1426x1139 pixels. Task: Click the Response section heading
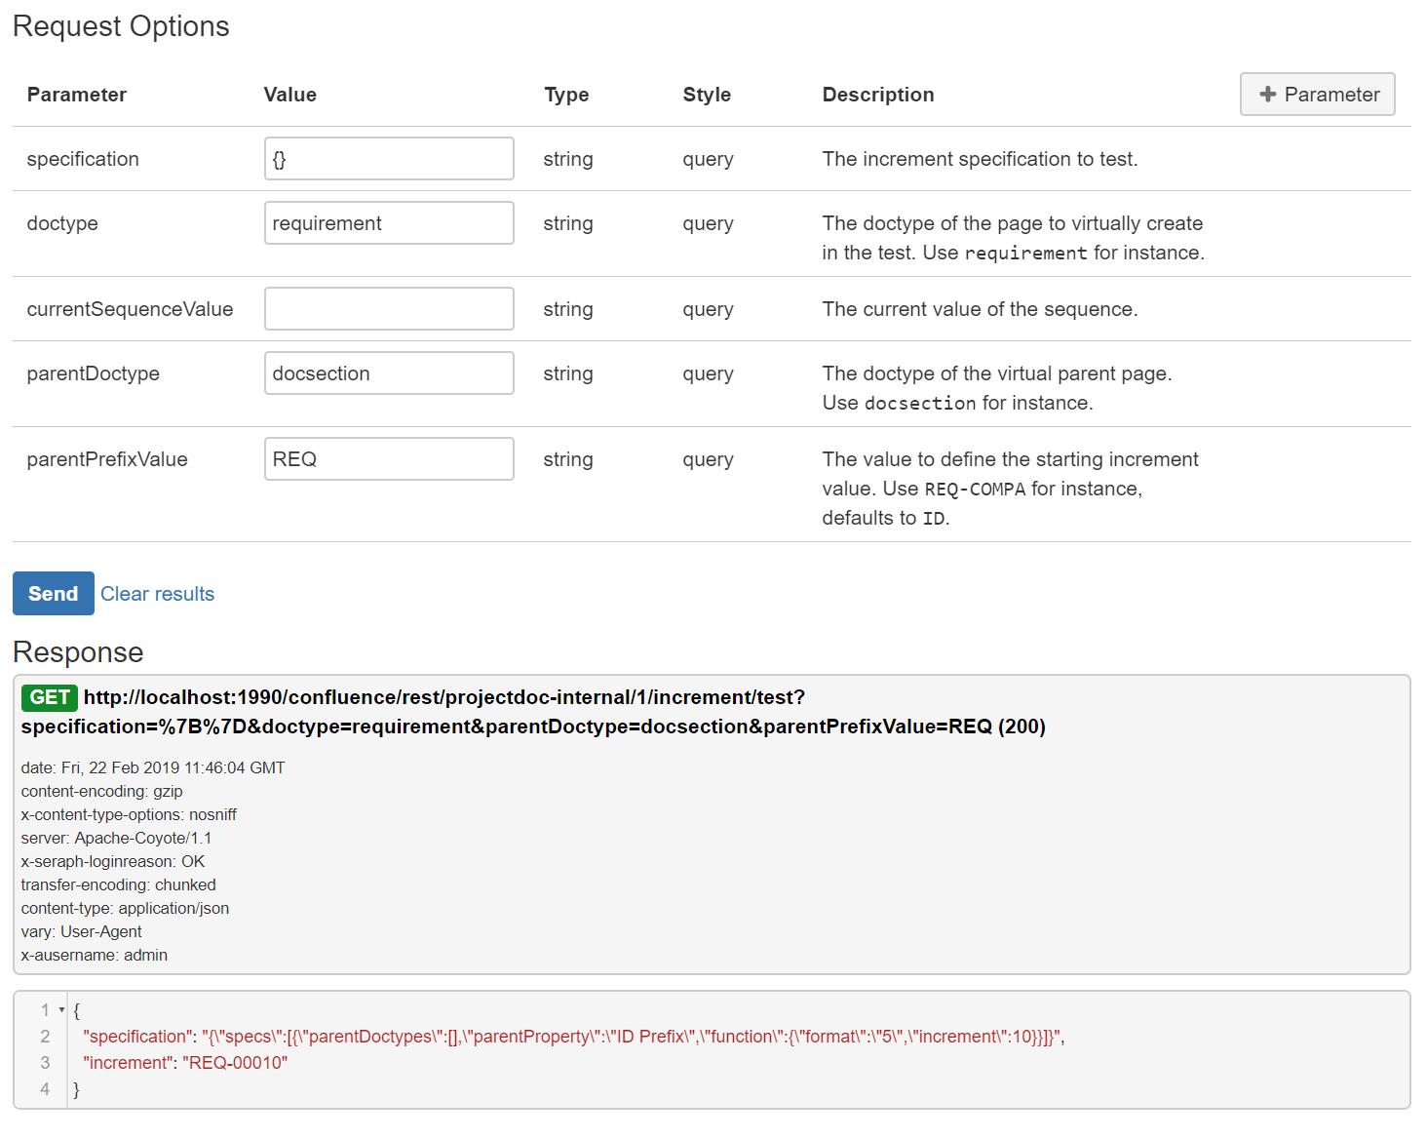pyautogui.click(x=78, y=652)
